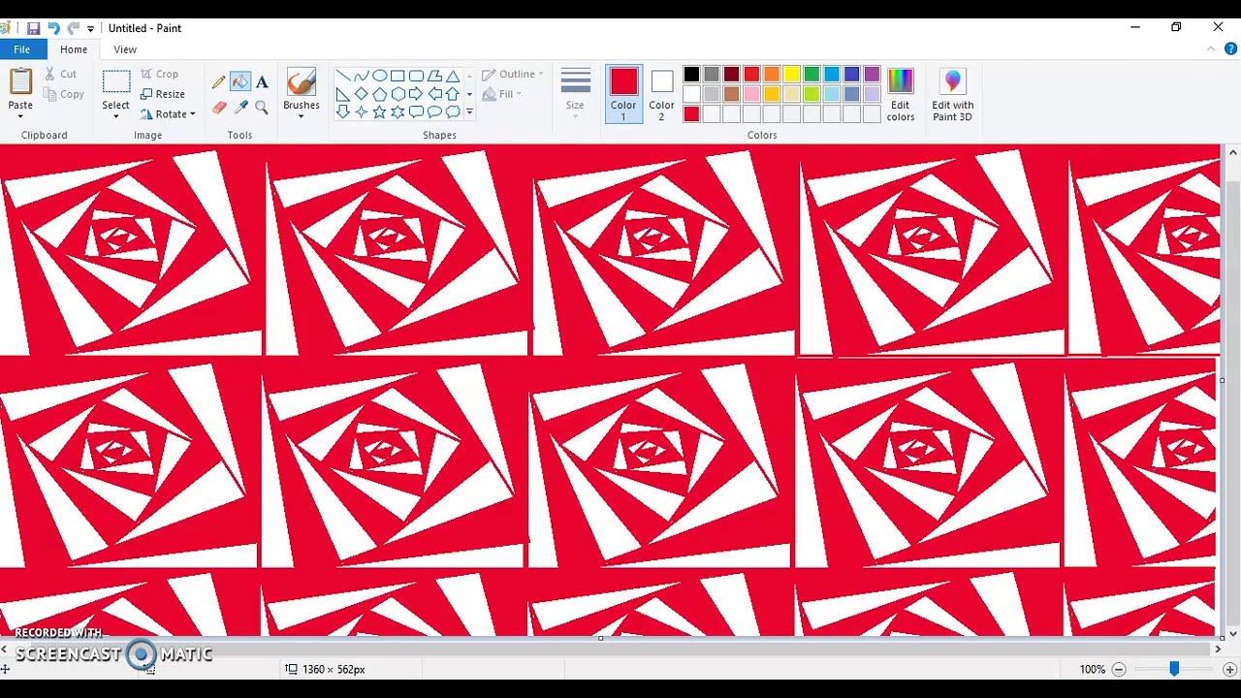Choose the Triangle shape
This screenshot has width=1241, height=698.
coord(453,76)
